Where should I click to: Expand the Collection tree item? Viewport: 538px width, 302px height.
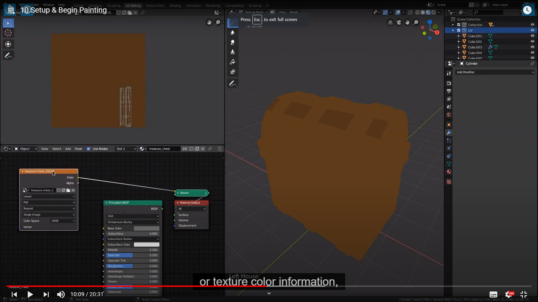tap(453, 25)
